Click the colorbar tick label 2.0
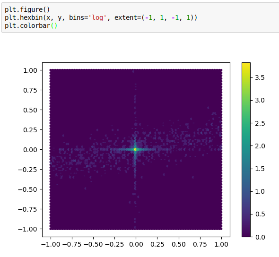Viewport: 279px width, 257px height. point(260,146)
